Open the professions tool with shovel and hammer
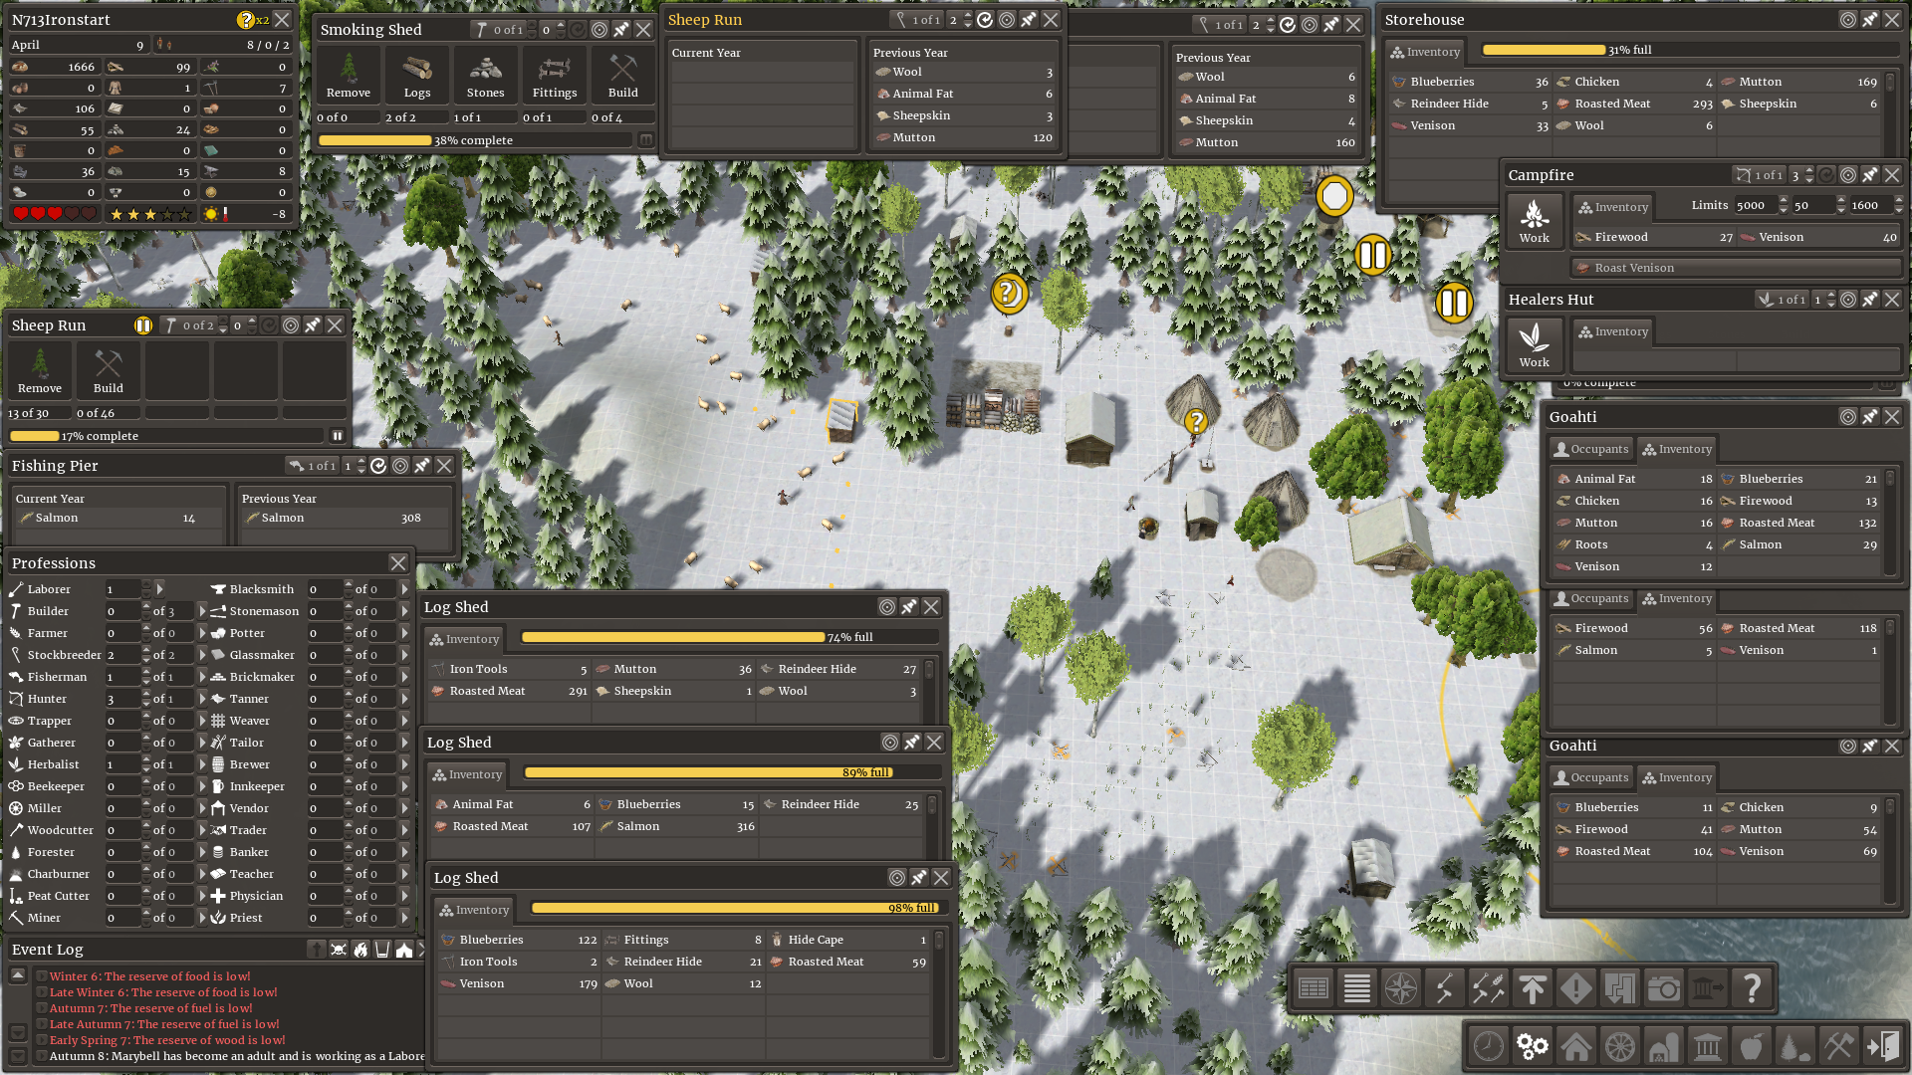This screenshot has height=1075, width=1912. point(1445,988)
